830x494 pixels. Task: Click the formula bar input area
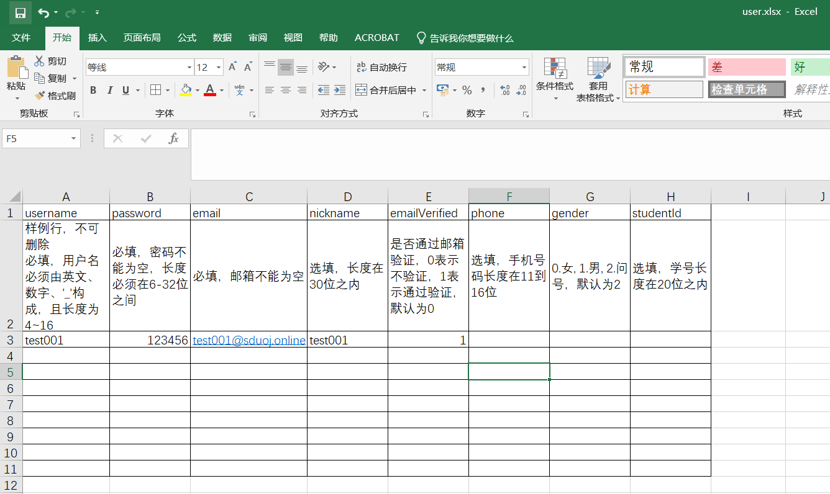pyautogui.click(x=509, y=154)
